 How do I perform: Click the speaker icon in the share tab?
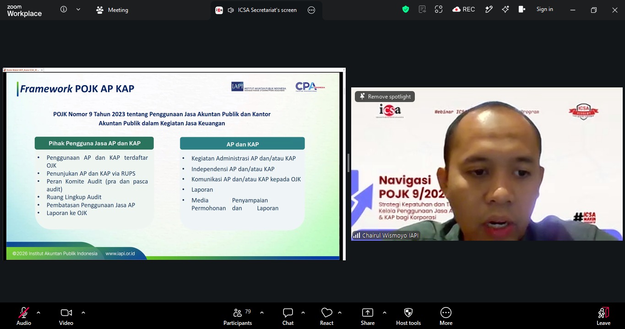(230, 10)
